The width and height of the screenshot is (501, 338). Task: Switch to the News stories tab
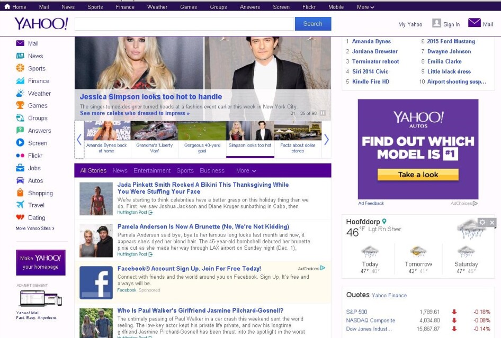click(120, 171)
